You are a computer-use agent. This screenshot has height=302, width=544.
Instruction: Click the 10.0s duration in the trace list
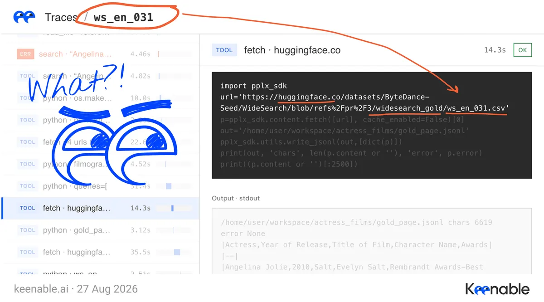[x=141, y=98]
